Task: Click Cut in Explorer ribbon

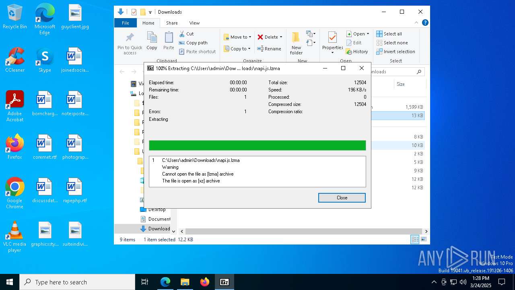Action: pos(186,34)
